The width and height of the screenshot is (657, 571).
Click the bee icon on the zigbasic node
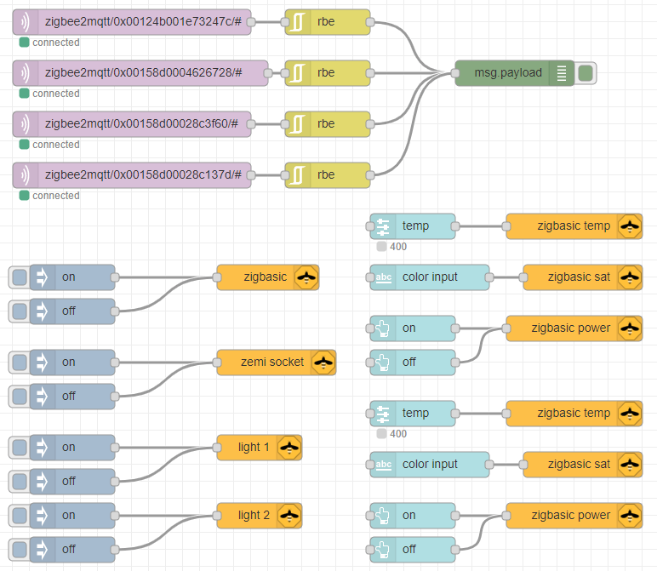tap(306, 277)
